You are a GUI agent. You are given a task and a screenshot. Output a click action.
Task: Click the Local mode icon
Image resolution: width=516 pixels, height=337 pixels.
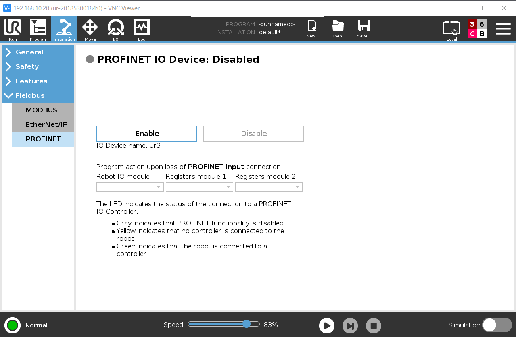[x=451, y=30]
